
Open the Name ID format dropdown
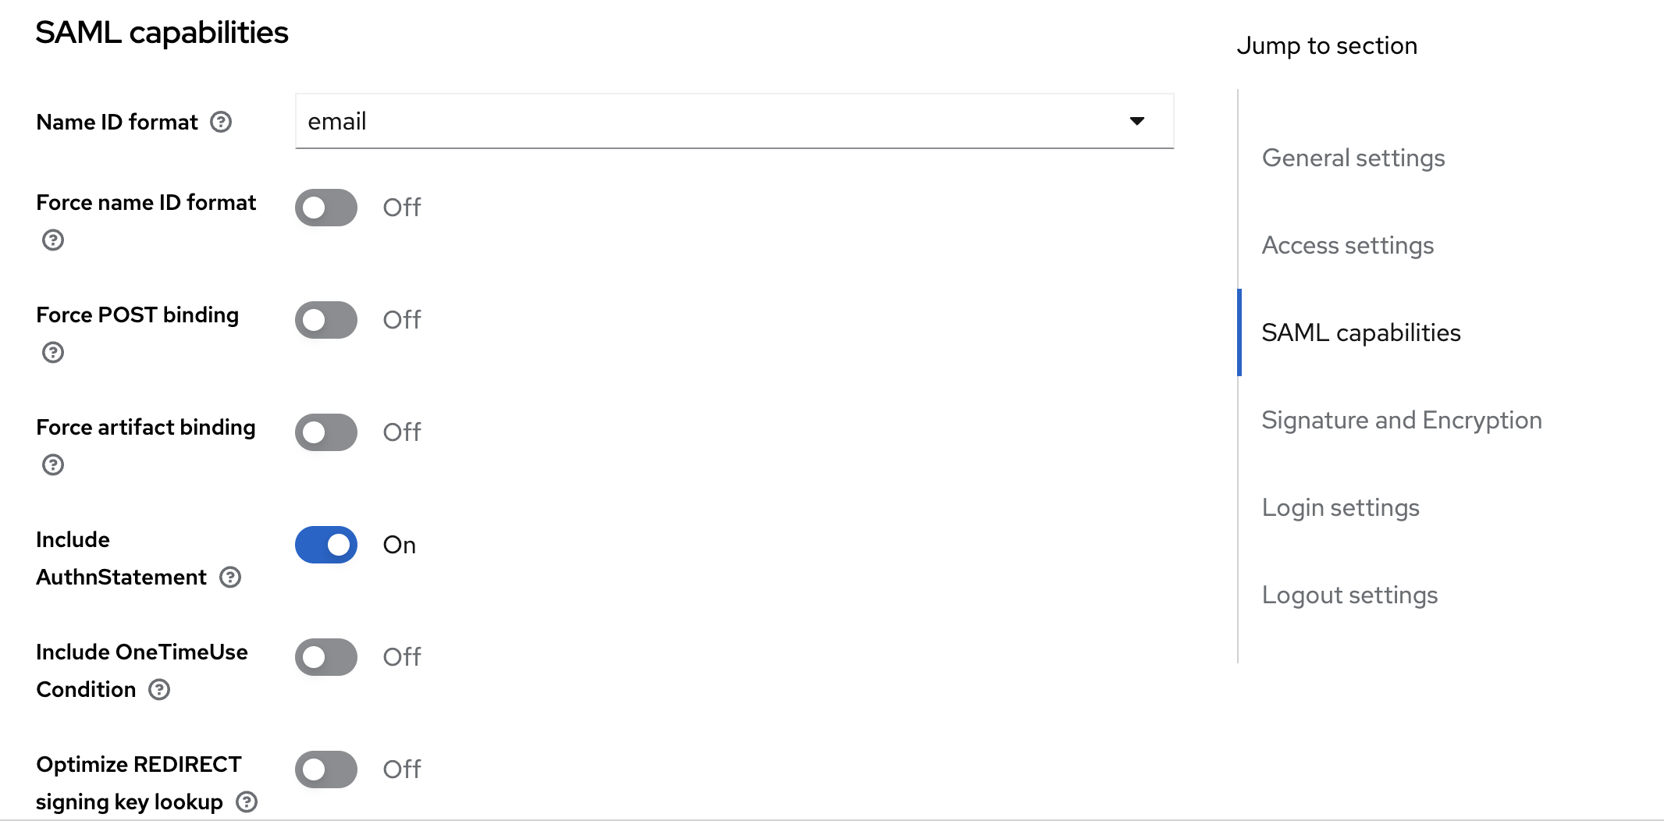pyautogui.click(x=734, y=121)
